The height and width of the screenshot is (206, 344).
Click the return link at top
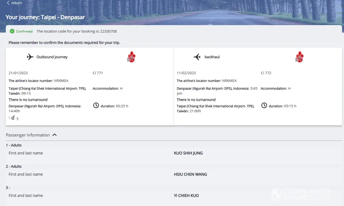tap(17, 3)
